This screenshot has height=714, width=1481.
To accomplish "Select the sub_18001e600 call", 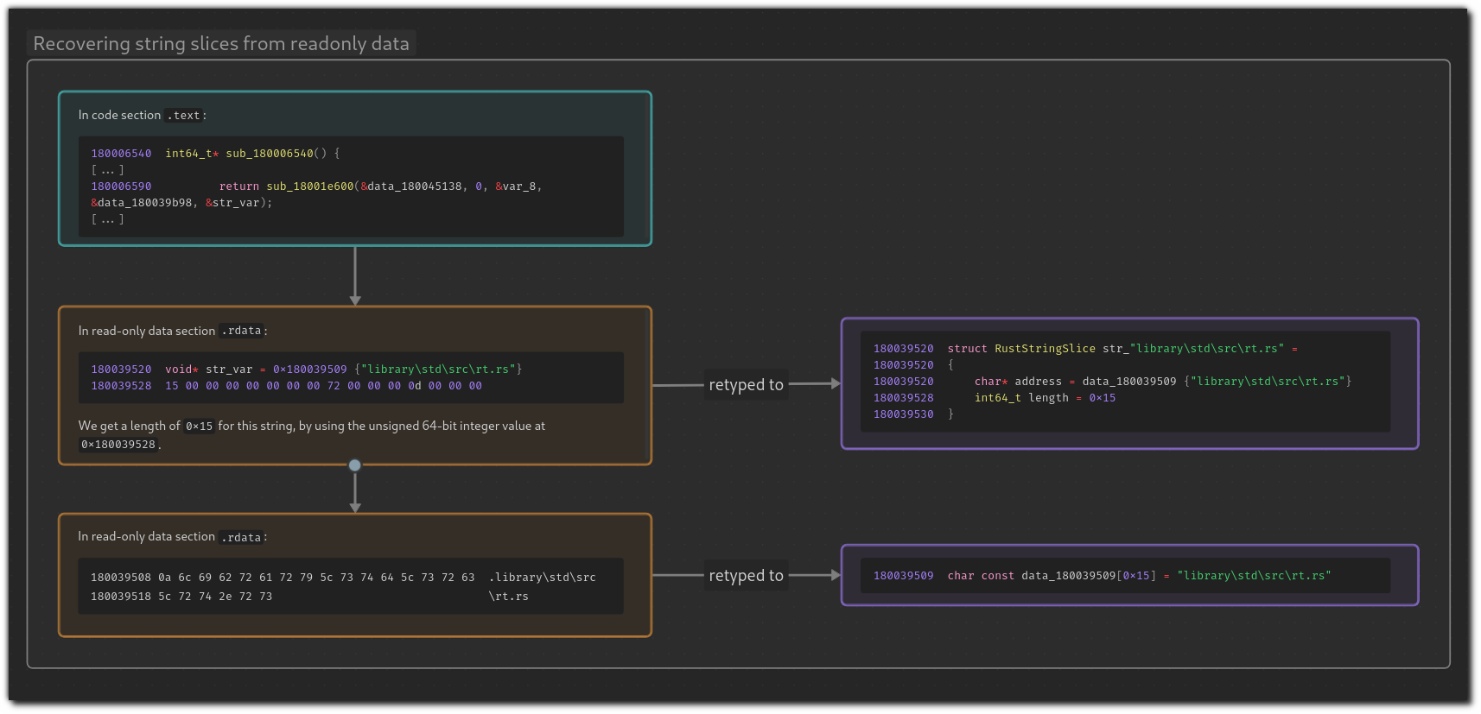I will click(x=310, y=186).
